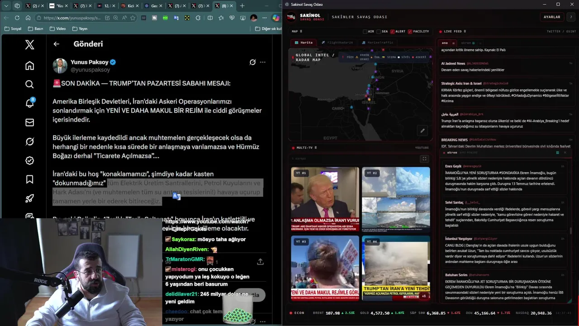Image resolution: width=579 pixels, height=326 pixels.
Task: Switch to the Kick browser tab
Action: (x=130, y=6)
